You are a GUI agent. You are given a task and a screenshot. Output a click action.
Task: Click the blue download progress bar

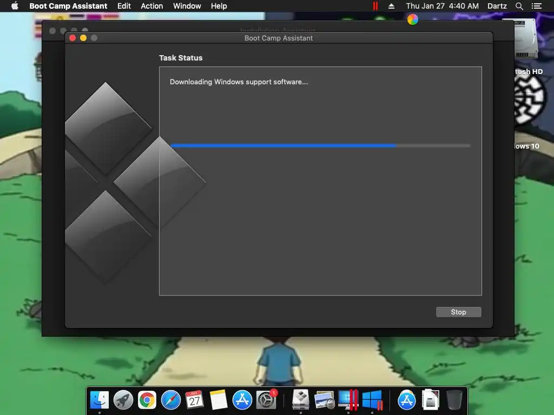click(x=320, y=145)
